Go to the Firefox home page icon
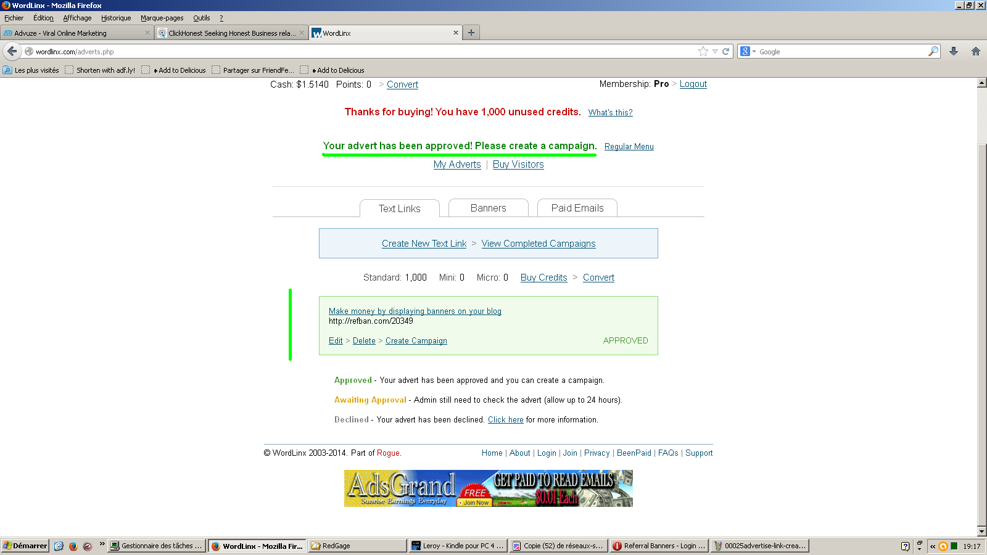Image resolution: width=987 pixels, height=555 pixels. pyautogui.click(x=976, y=52)
